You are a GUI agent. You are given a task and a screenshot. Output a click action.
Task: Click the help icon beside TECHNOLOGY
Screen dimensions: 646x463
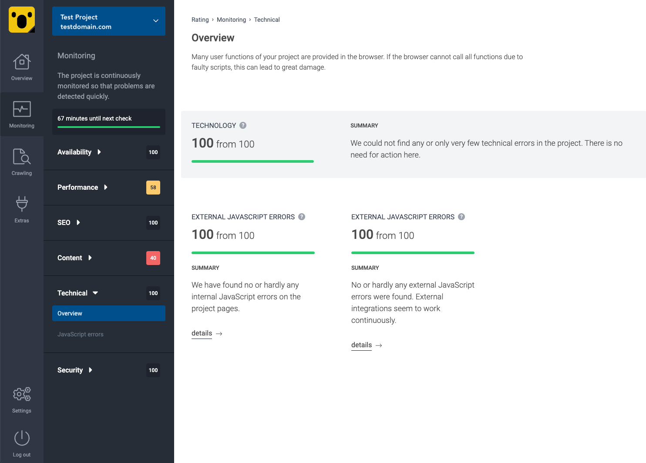click(x=243, y=125)
